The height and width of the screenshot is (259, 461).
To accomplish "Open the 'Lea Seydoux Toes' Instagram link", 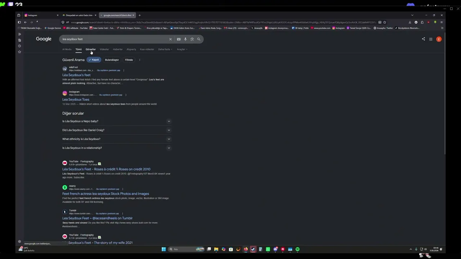I will click(x=76, y=100).
